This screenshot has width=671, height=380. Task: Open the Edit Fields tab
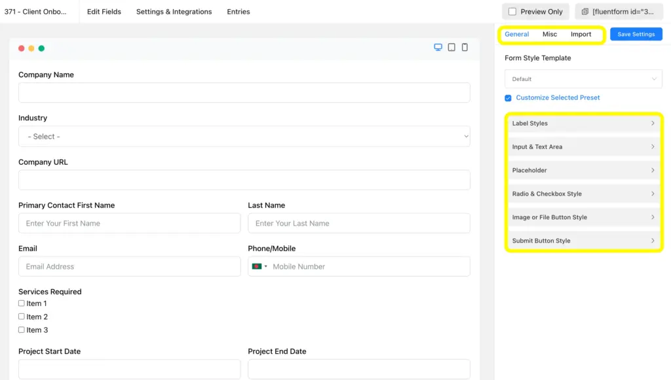[104, 12]
